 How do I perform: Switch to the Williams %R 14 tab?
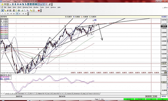coord(42,93)
